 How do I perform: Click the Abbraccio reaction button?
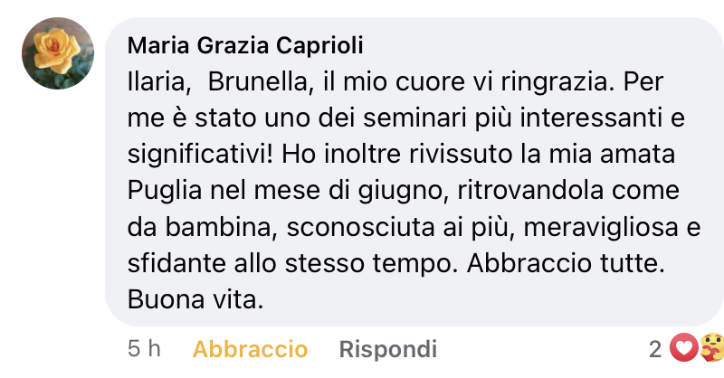(x=251, y=349)
